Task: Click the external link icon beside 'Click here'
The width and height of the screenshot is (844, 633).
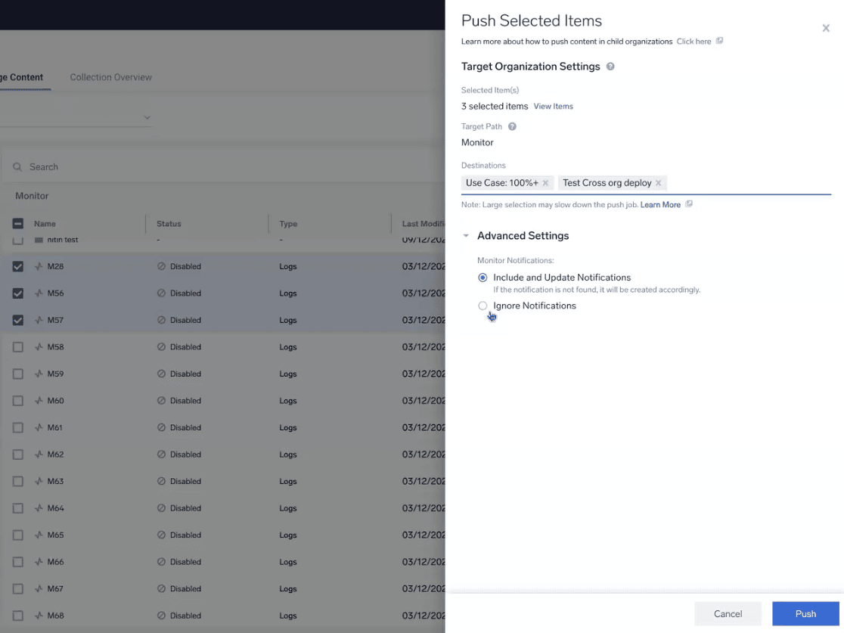Action: (x=719, y=42)
